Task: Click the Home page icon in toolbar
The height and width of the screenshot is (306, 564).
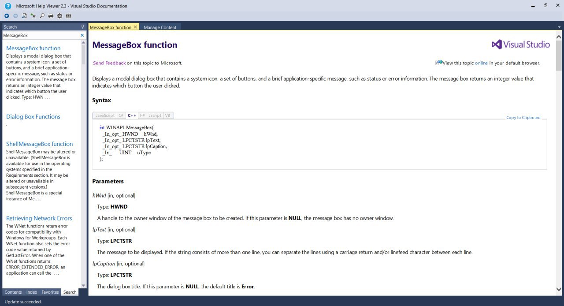Action: coord(24,16)
